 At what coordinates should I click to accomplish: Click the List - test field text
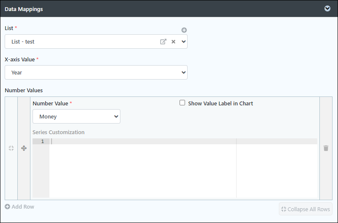23,41
